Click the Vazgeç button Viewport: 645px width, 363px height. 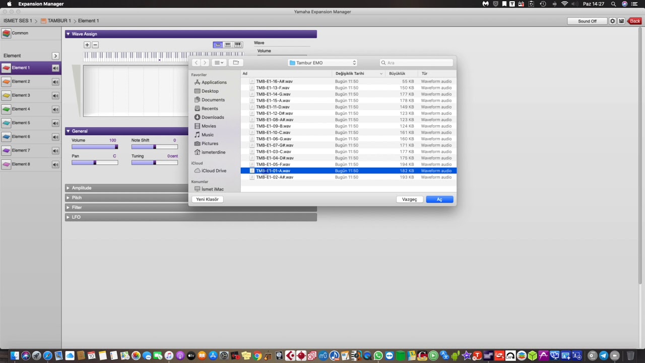pos(409,199)
